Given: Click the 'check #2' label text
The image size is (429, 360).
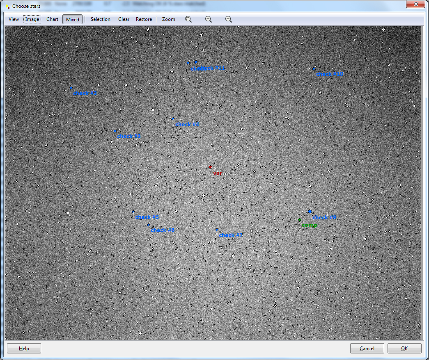Looking at the screenshot, I should click(x=85, y=93).
